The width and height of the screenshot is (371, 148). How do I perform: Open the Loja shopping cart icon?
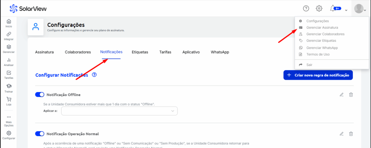(x=9, y=99)
